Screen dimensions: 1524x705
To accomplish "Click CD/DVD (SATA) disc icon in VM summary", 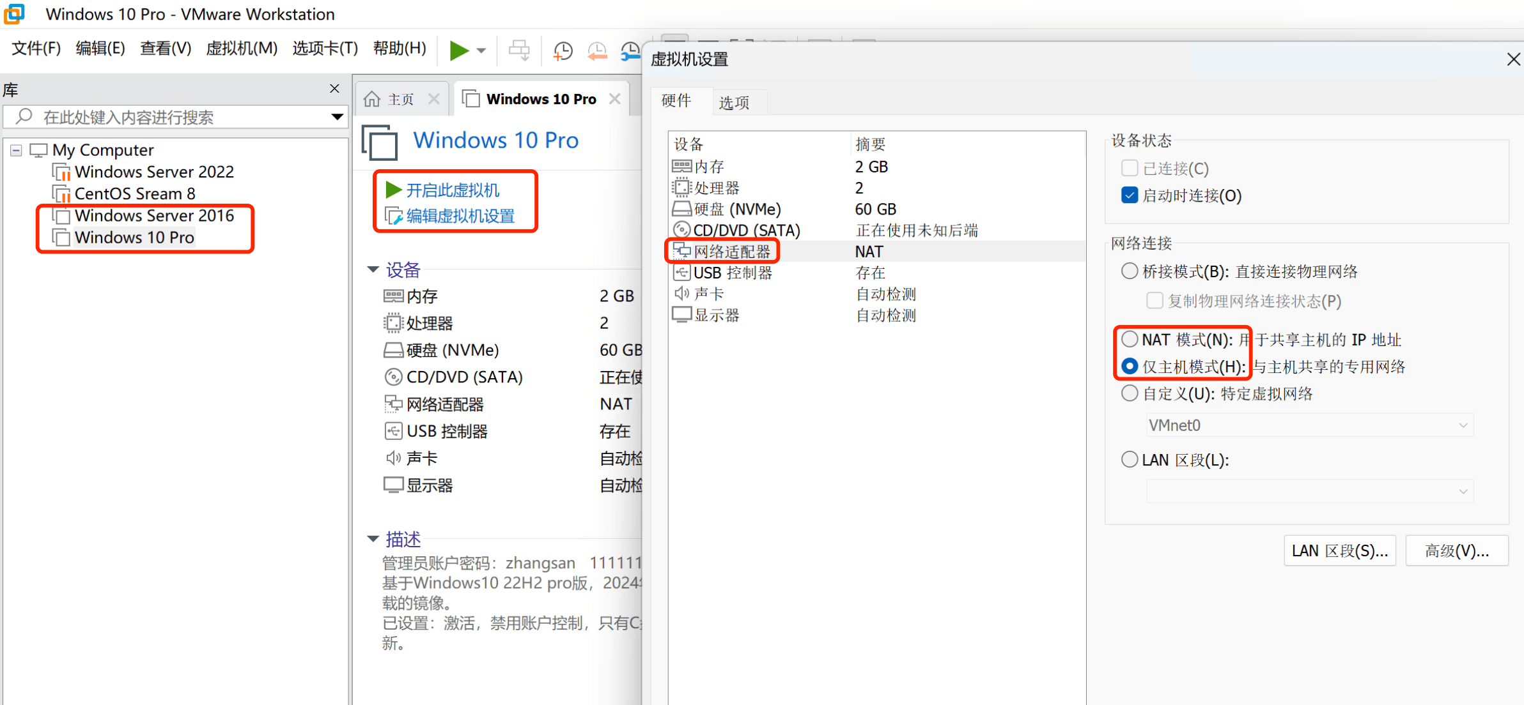I will pyautogui.click(x=393, y=377).
